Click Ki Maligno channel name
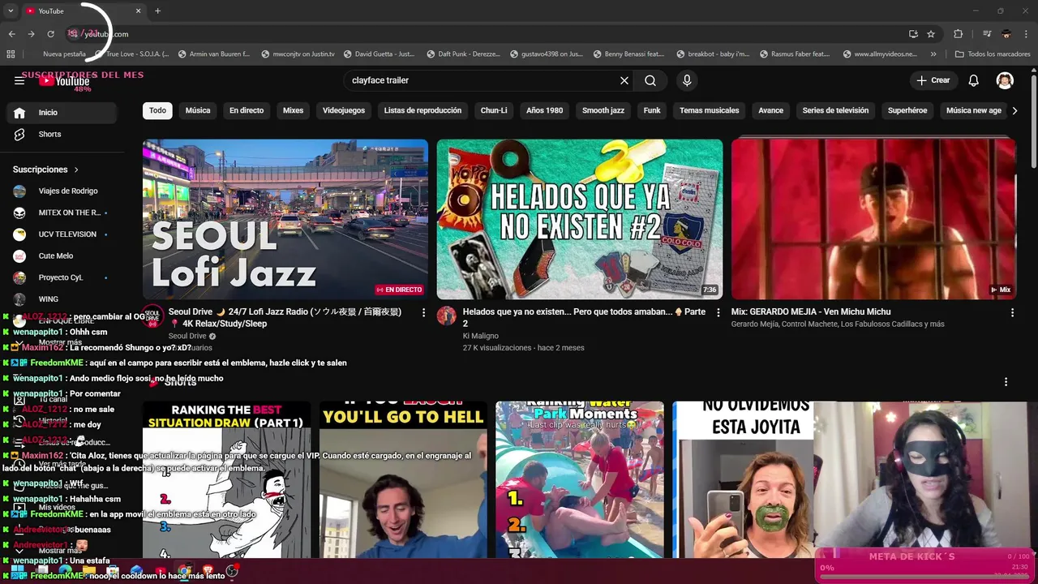 [480, 335]
